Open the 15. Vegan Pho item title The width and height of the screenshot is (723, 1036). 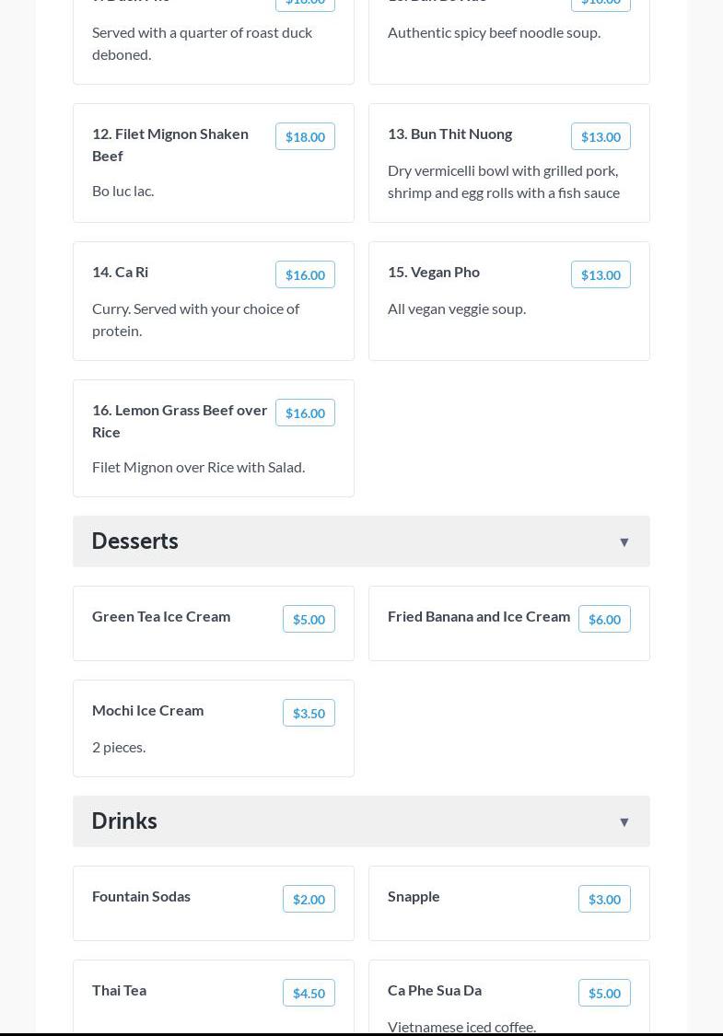(434, 272)
